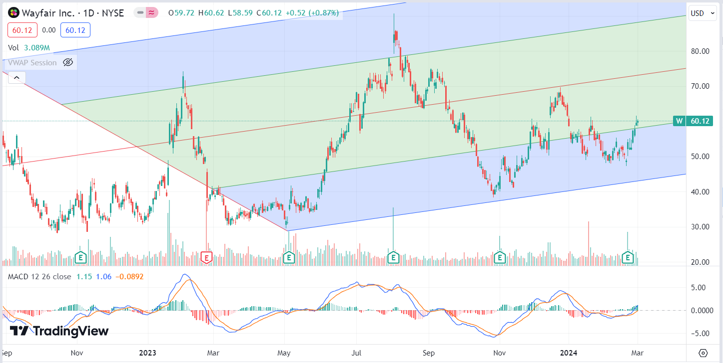Image resolution: width=723 pixels, height=363 pixels.
Task: Select the MACD 12 26 close legend
Action: [x=39, y=276]
